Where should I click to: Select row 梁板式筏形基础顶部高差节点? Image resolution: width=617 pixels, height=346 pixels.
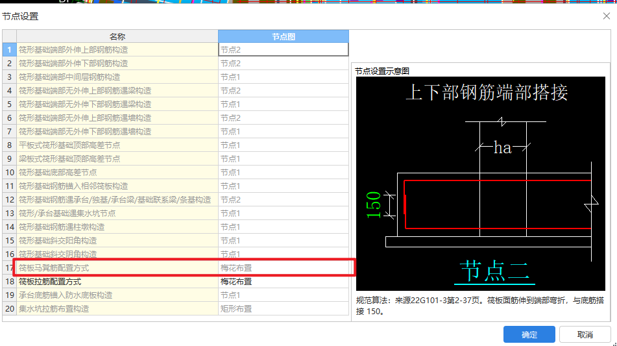tap(117, 159)
